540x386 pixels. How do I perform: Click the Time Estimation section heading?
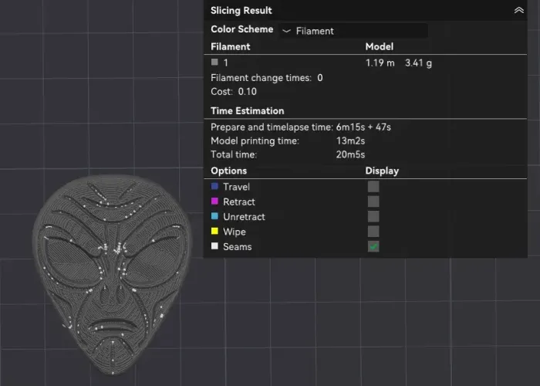(x=247, y=111)
